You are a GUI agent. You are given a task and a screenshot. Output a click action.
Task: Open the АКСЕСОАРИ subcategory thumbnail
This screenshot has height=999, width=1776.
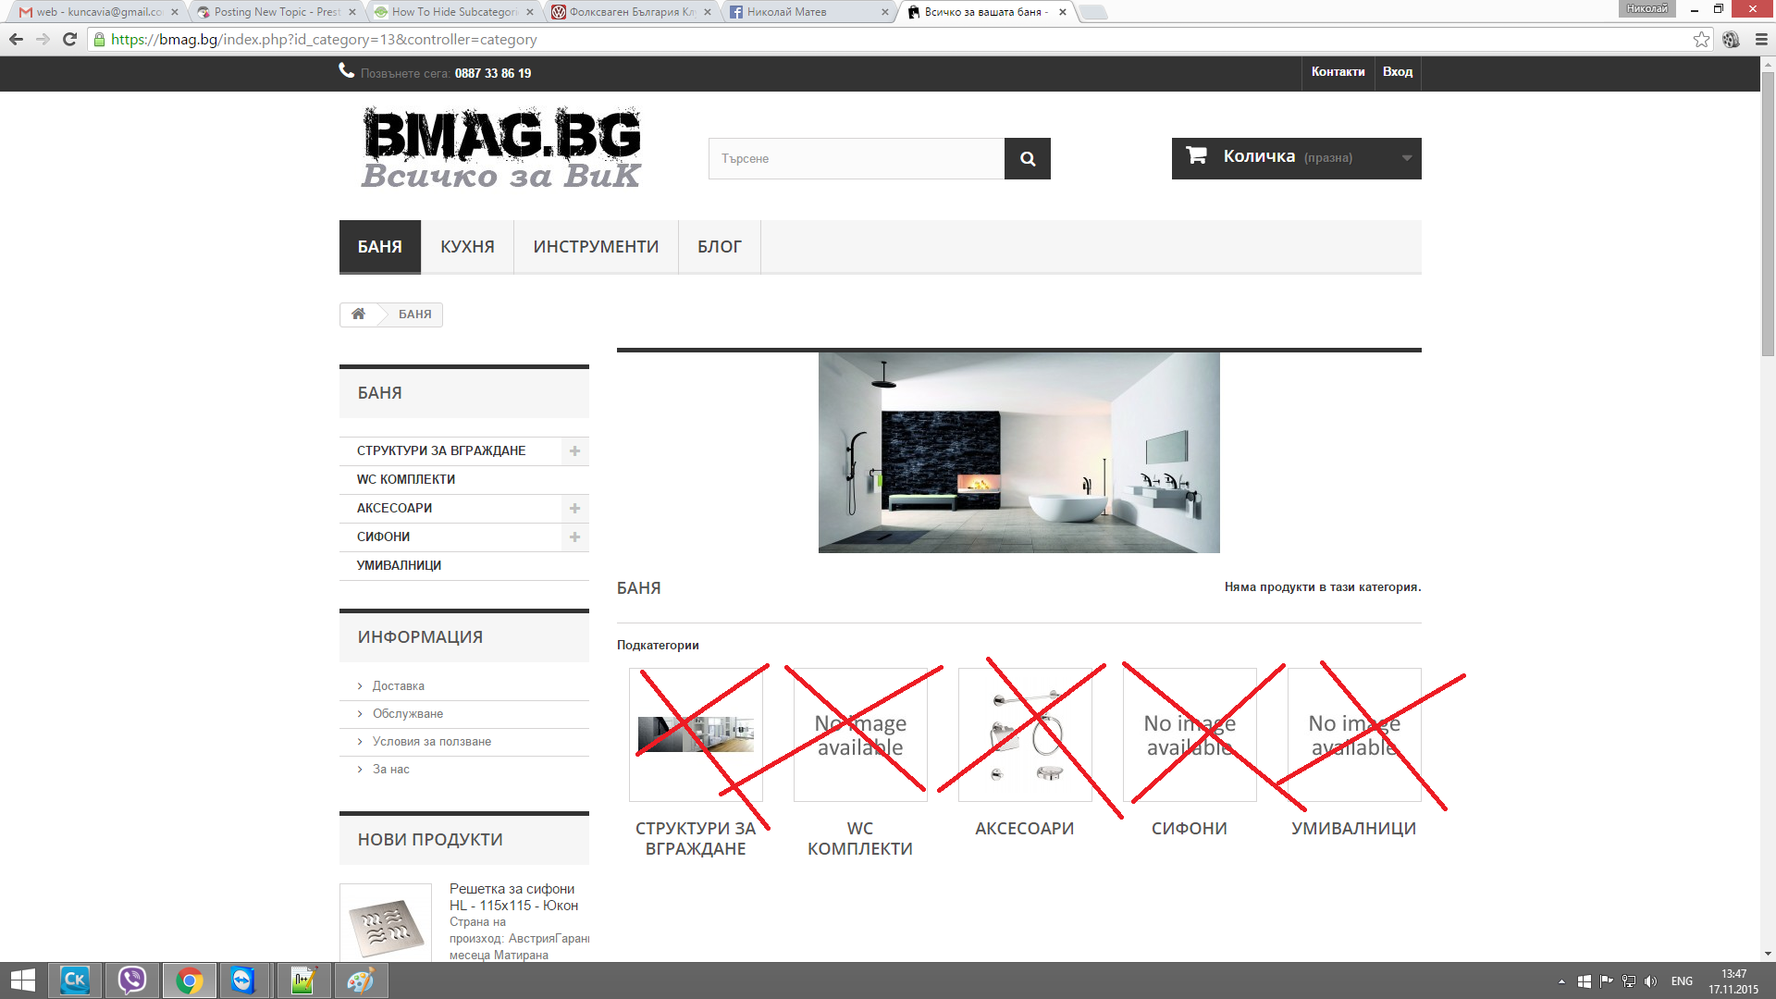click(x=1025, y=735)
